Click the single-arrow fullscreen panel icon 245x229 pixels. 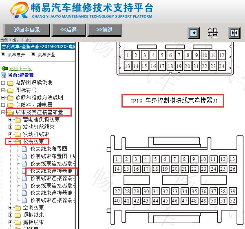194,33
